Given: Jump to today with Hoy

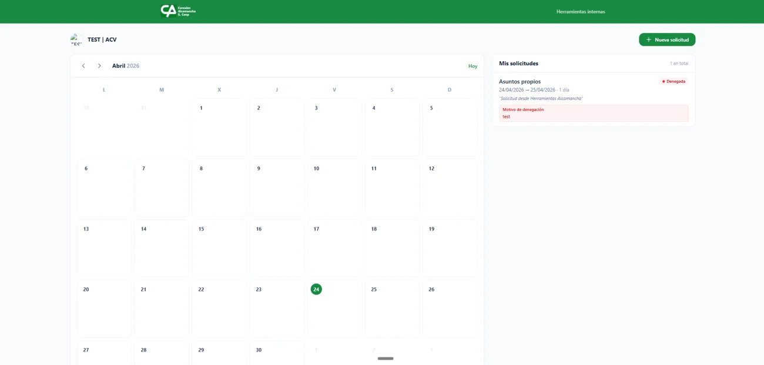Looking at the screenshot, I should click(473, 66).
